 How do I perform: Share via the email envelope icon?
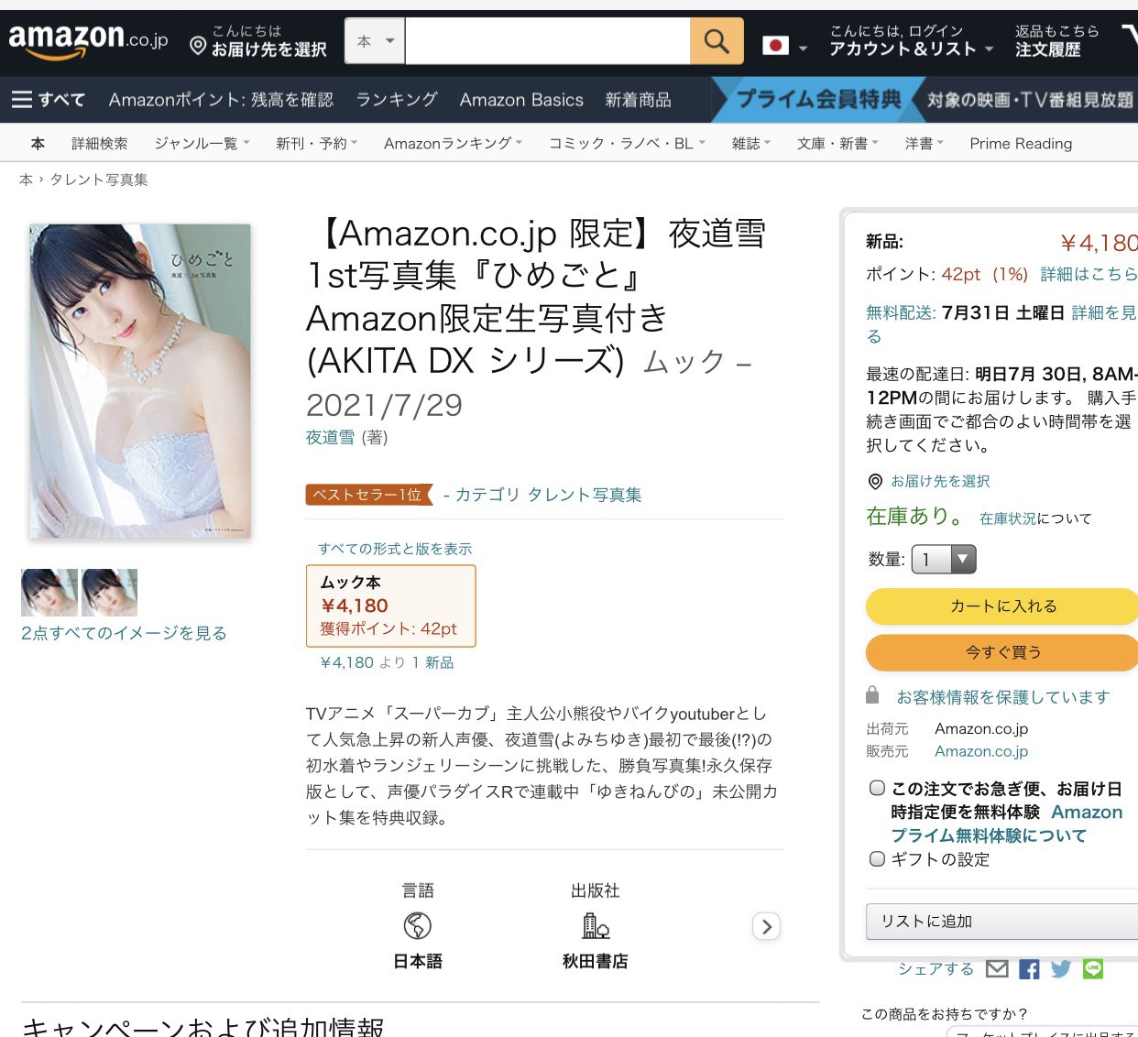[997, 969]
